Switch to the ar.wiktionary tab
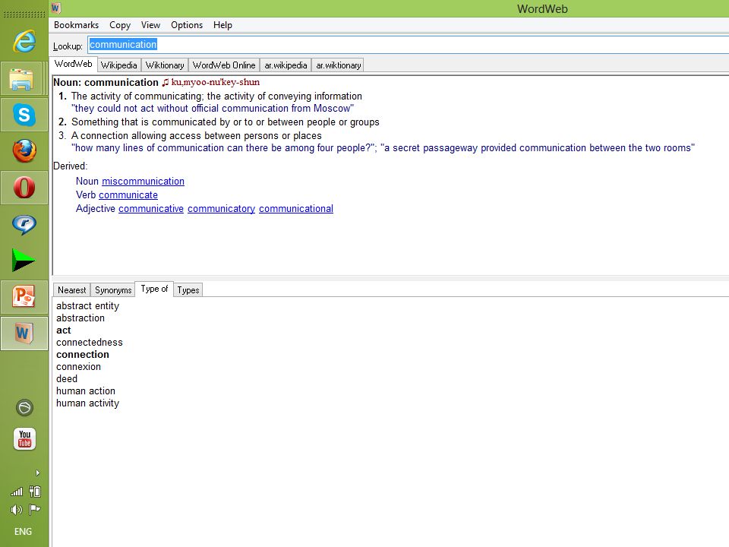Image resolution: width=729 pixels, height=547 pixels. (x=339, y=65)
